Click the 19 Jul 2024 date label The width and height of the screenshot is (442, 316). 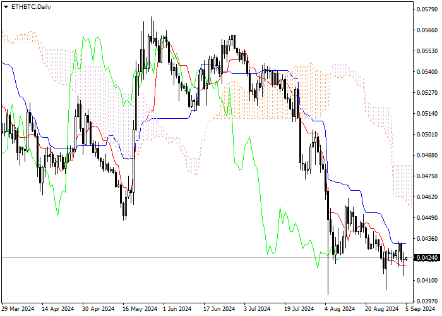pos(299,309)
